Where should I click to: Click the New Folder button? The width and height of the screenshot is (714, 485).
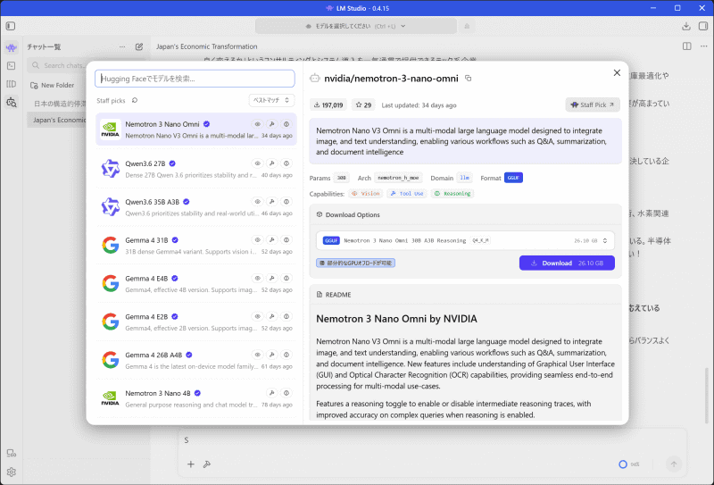[x=52, y=85]
